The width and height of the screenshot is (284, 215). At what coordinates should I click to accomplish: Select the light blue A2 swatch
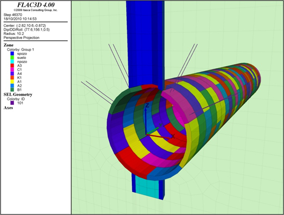click(12, 85)
